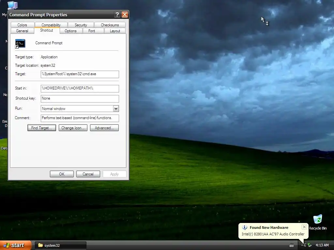This screenshot has height=250, width=334.
Task: Open the Layout tab
Action: [x=115, y=31]
